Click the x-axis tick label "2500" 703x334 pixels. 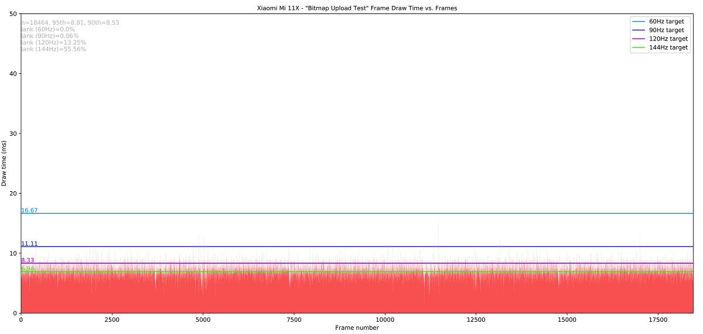(x=112, y=320)
